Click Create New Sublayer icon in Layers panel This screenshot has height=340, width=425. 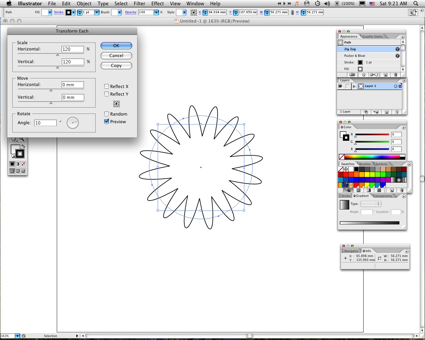376,112
